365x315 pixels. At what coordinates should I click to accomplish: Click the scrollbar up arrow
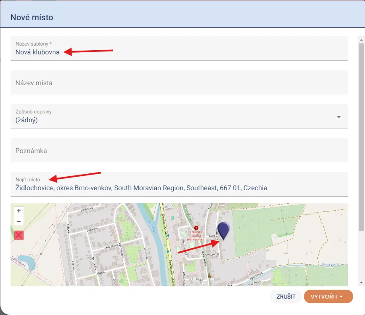[361, 40]
